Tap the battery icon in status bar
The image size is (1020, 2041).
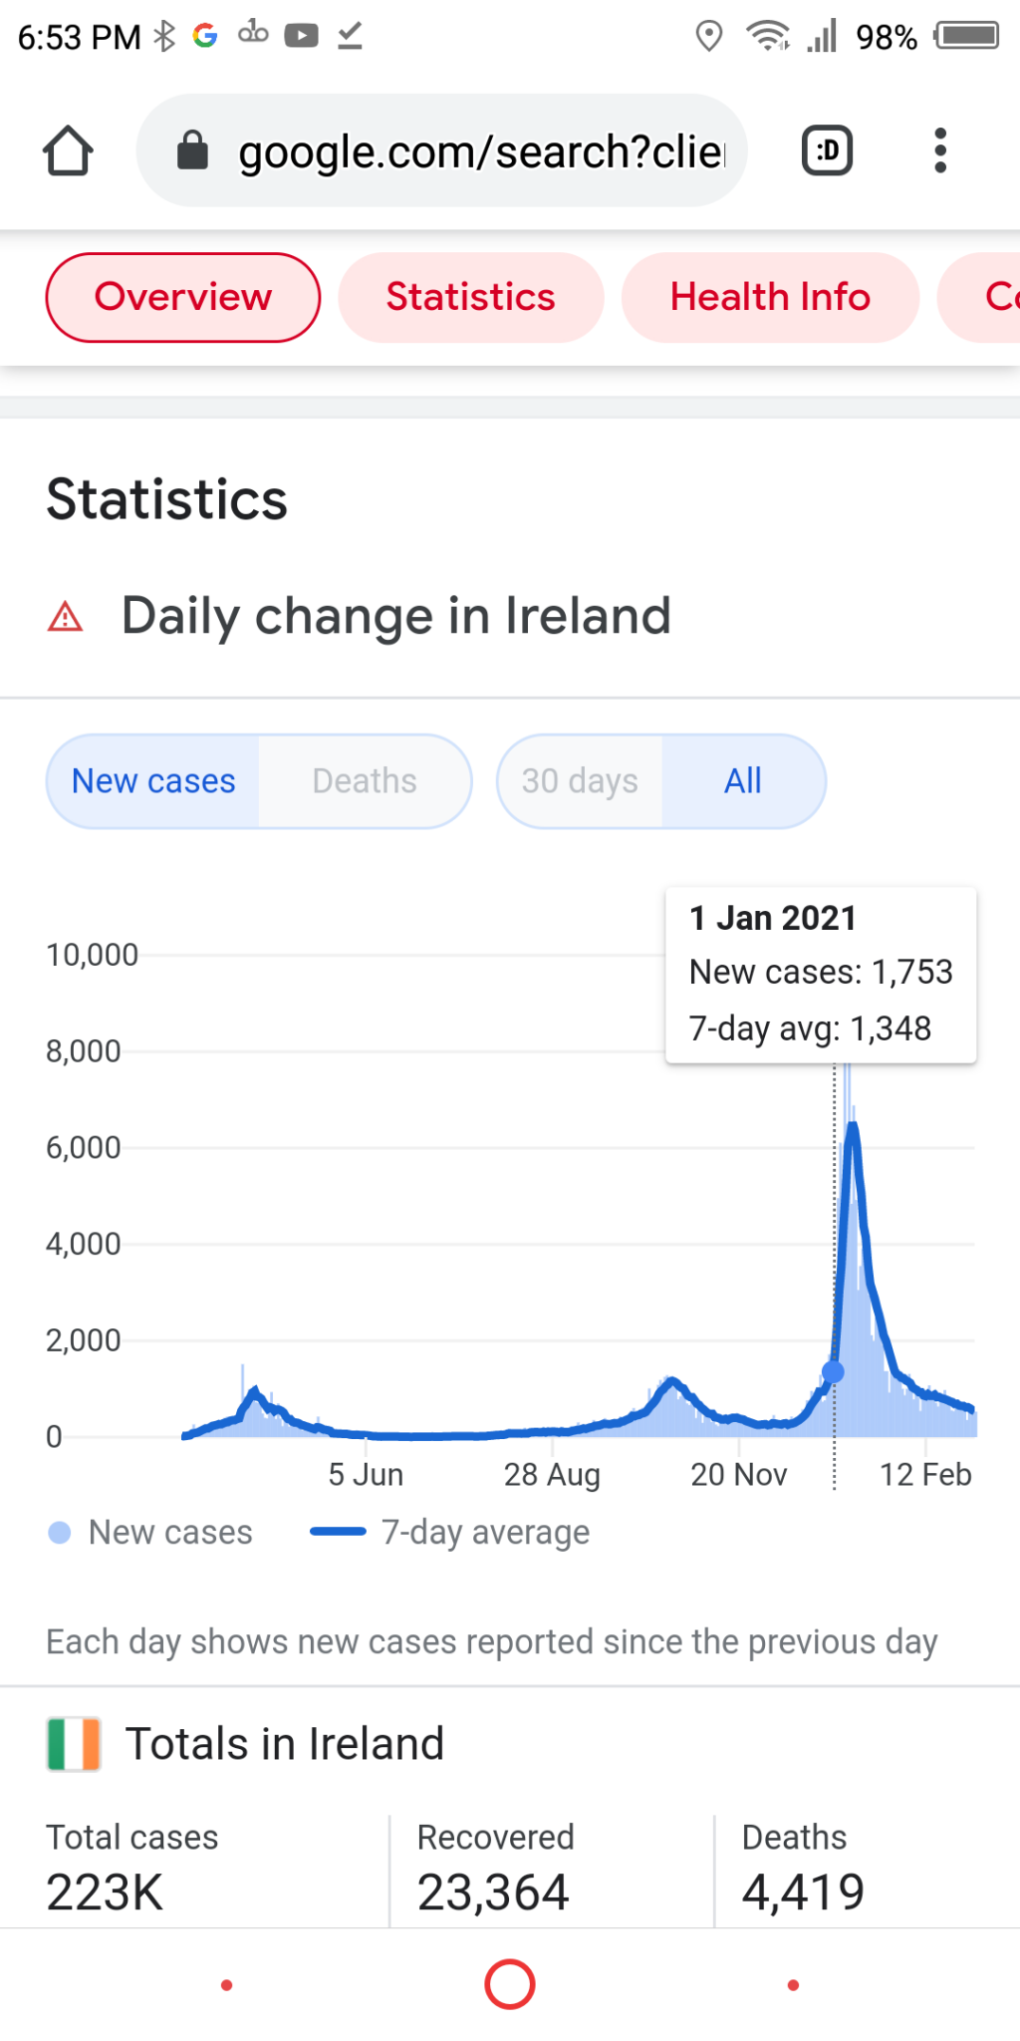[966, 37]
